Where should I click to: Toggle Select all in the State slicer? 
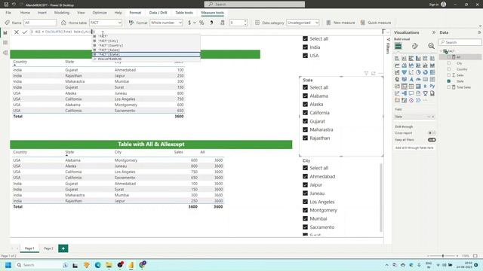305,87
